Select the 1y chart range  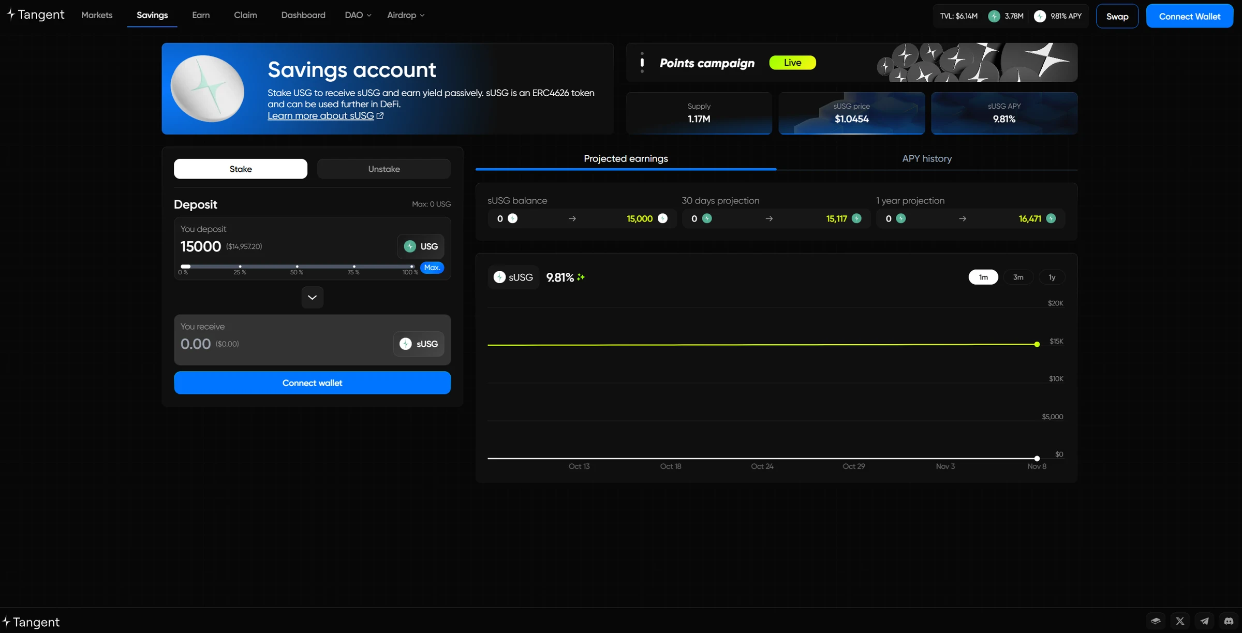tap(1052, 277)
